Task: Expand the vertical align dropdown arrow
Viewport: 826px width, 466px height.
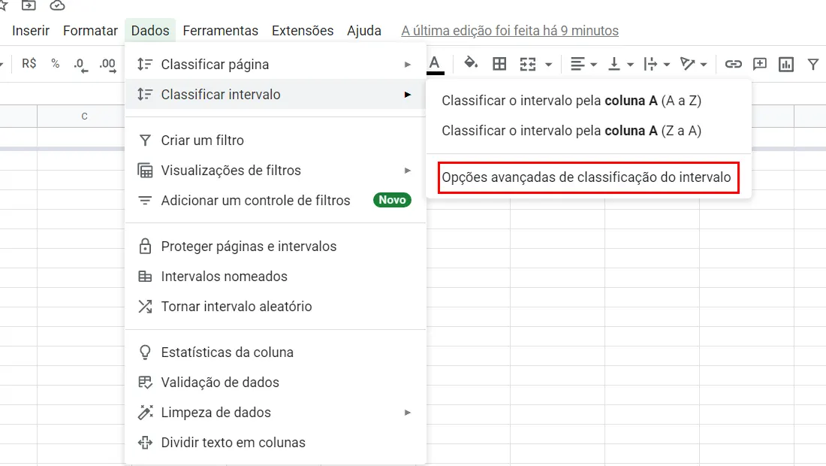Action: point(630,65)
